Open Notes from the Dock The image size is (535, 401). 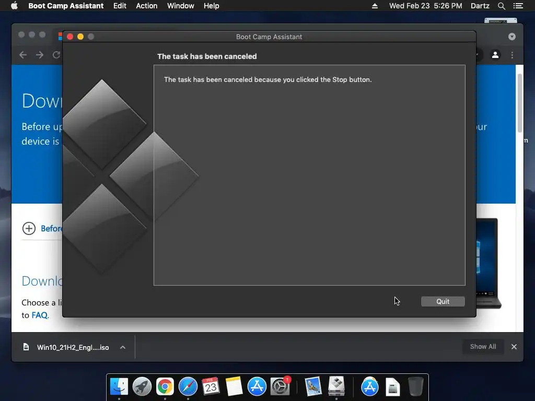pyautogui.click(x=234, y=387)
